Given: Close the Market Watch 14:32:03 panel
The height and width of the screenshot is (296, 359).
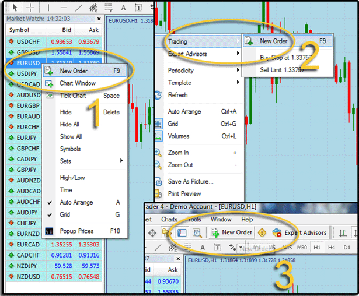Looking at the screenshot, I should point(99,19).
